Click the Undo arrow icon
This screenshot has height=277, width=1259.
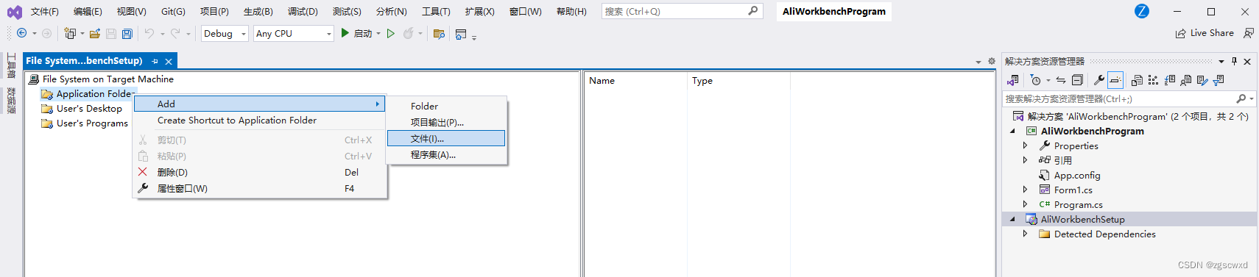(149, 33)
